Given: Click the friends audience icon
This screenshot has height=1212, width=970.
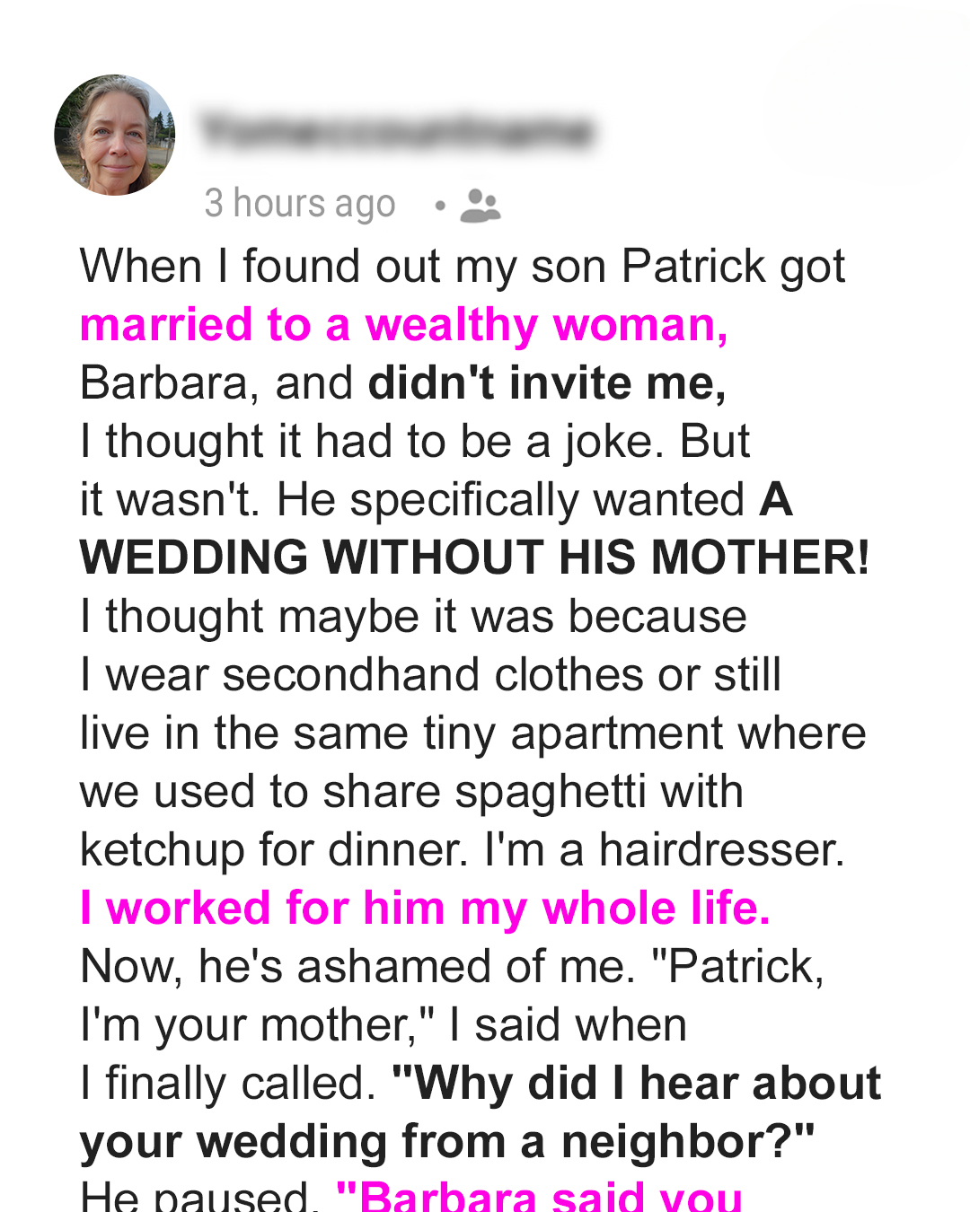Looking at the screenshot, I should [x=481, y=206].
